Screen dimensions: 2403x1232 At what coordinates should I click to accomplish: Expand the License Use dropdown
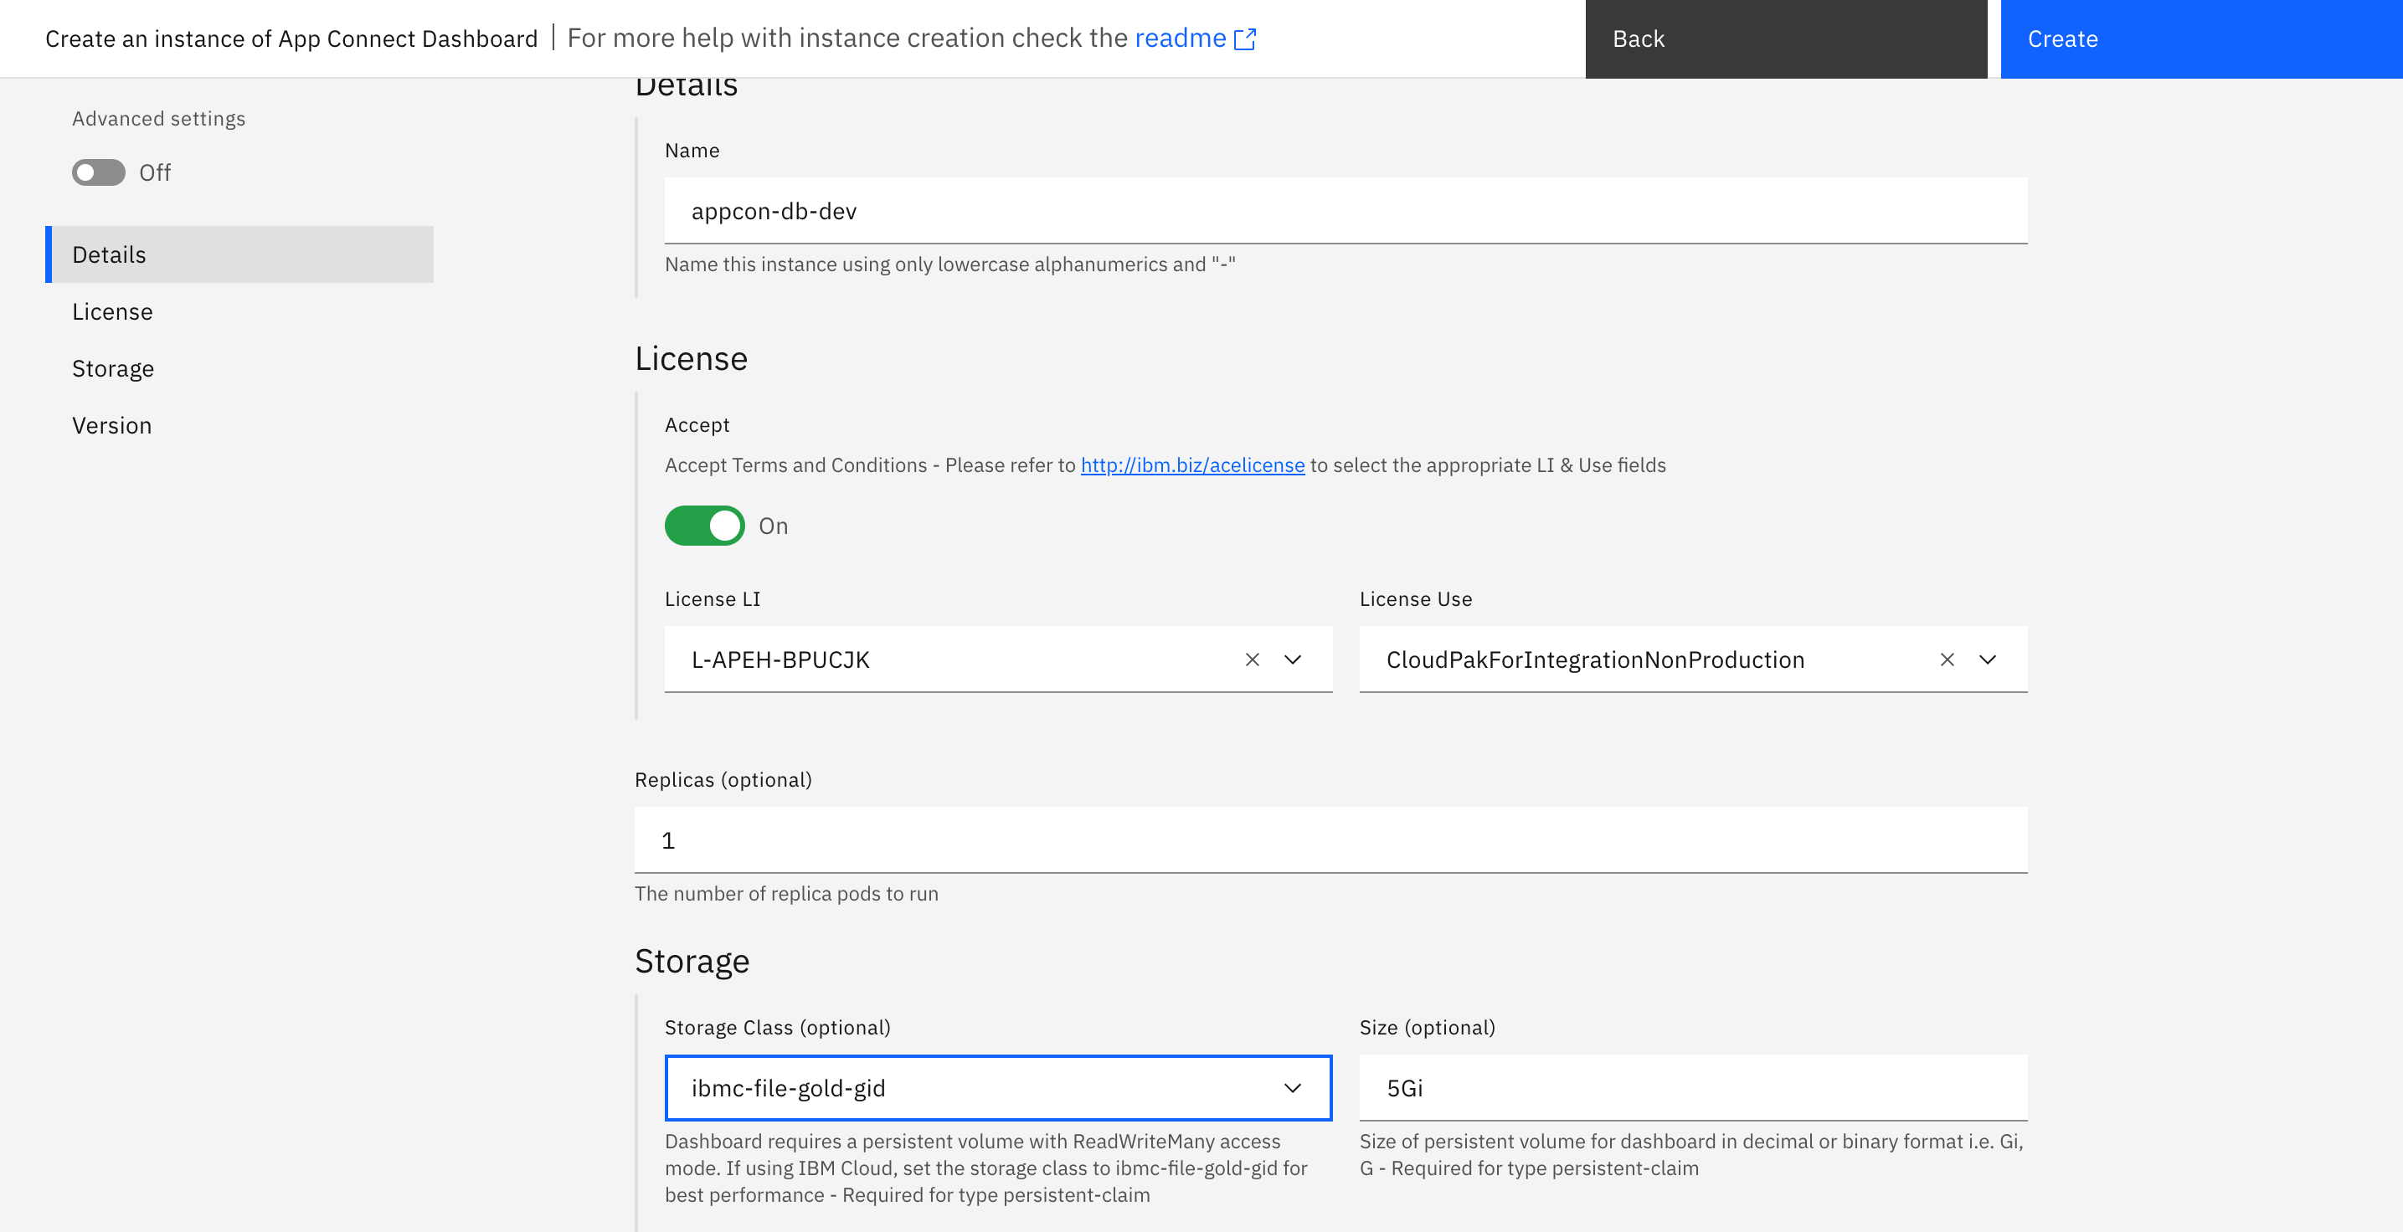point(1988,660)
